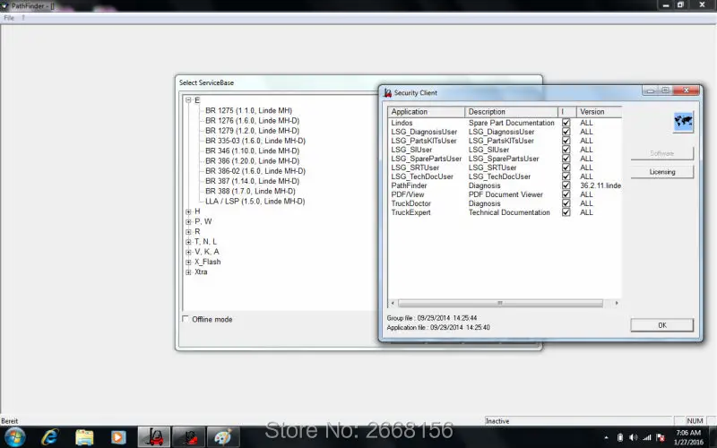Select BR 1279 (1.2.0, Linde MH-D)
Image resolution: width=717 pixels, height=448 pixels.
[253, 130]
